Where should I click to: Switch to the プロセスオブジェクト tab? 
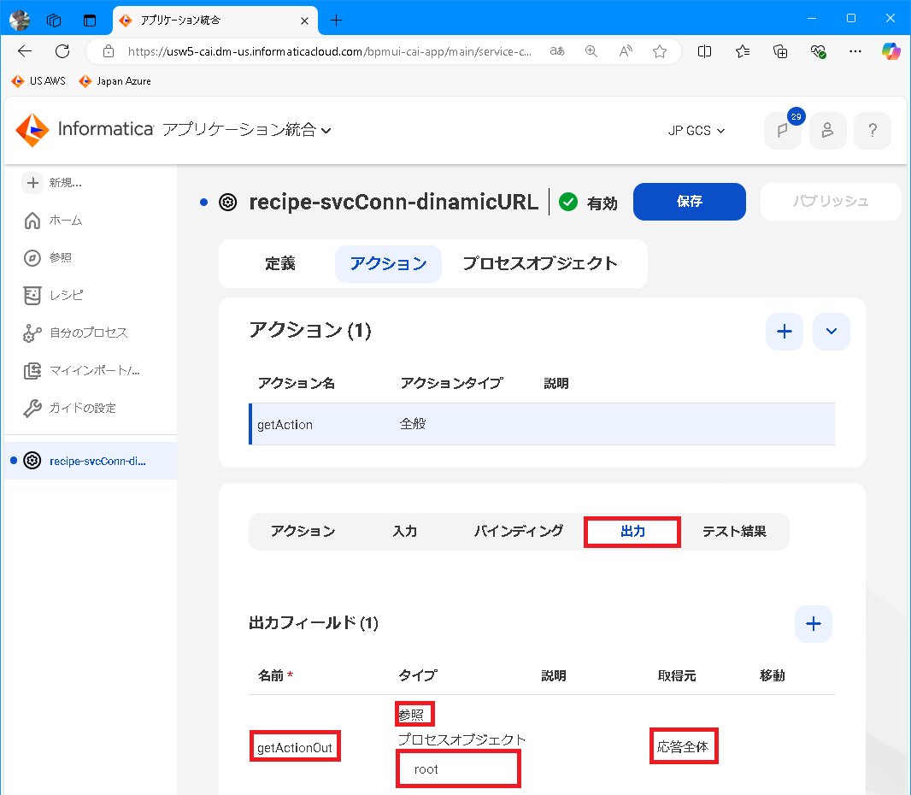point(540,264)
